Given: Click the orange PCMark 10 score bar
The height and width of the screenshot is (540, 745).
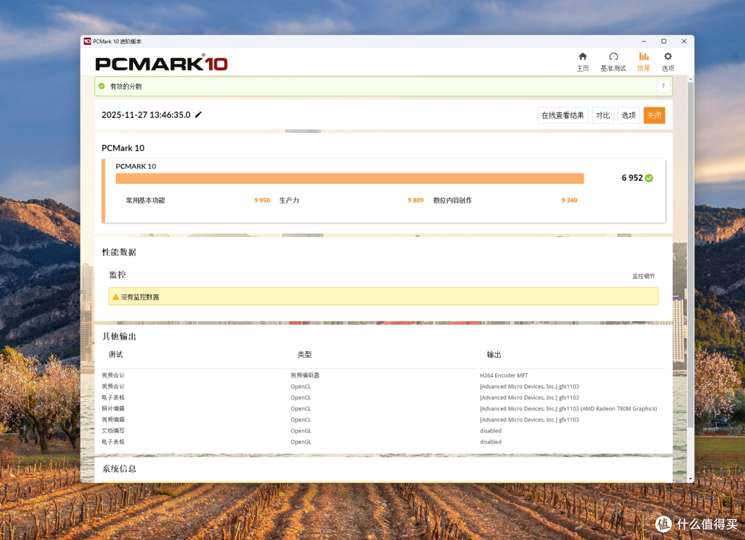Looking at the screenshot, I should click(x=350, y=178).
